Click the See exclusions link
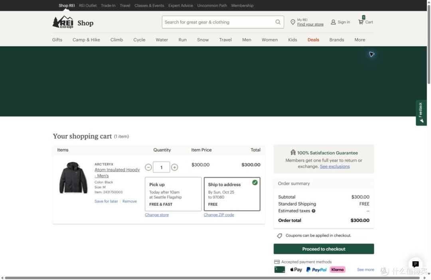Image resolution: width=431 pixels, height=280 pixels. 335,167
